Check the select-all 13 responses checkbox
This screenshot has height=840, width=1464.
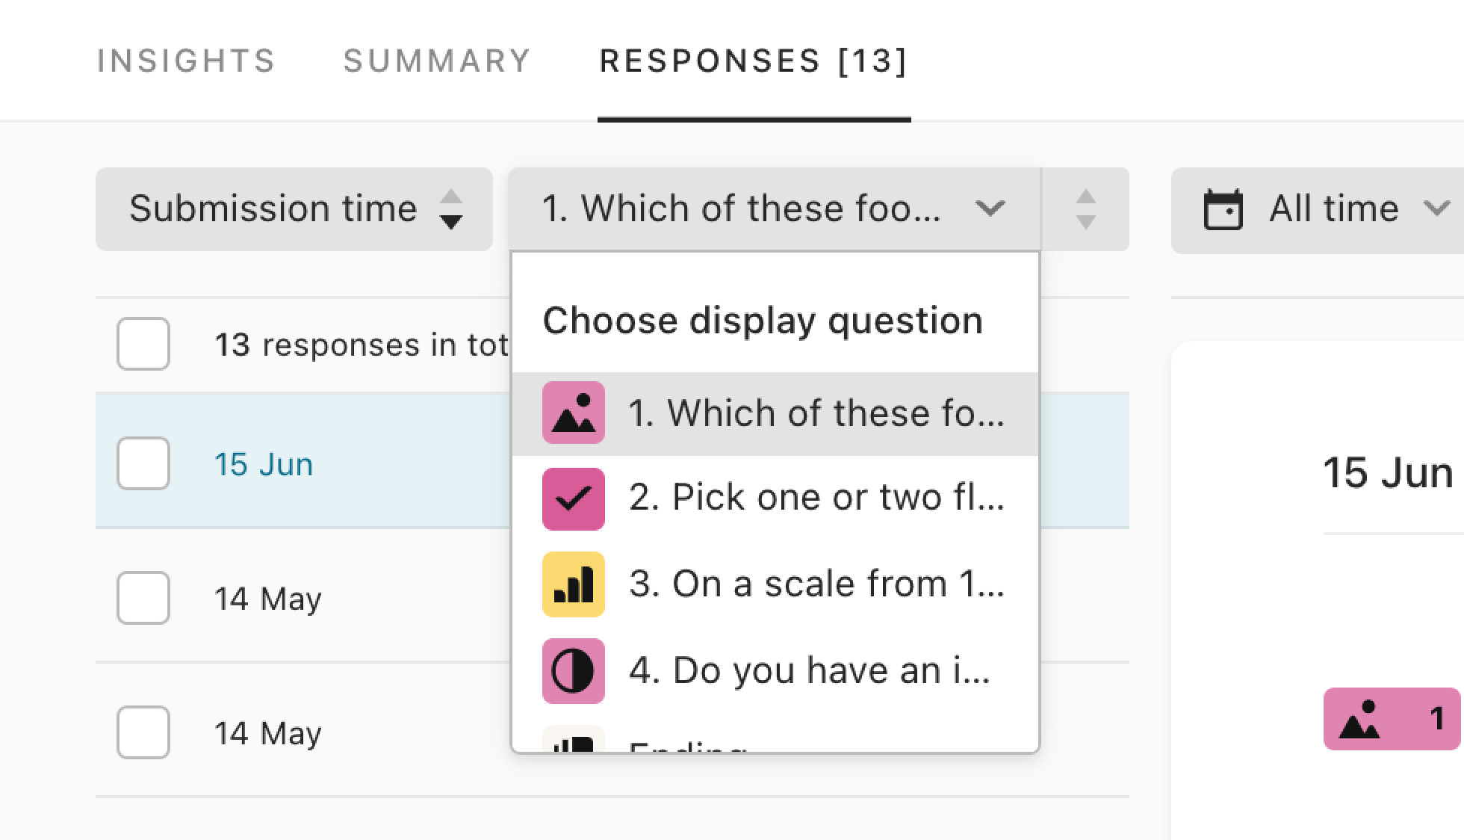point(143,344)
